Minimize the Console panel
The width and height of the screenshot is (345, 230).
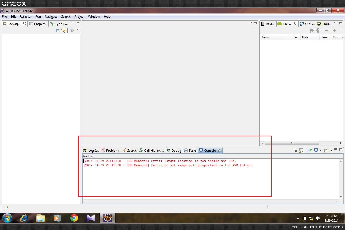pyautogui.click(x=336, y=150)
